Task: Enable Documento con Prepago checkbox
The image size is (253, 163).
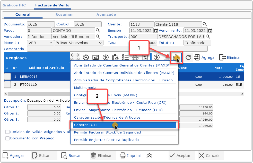Action: (x=7, y=138)
